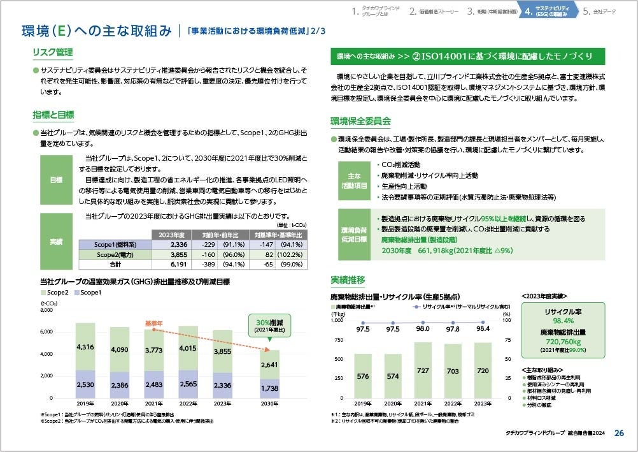Open section 3 戦略(中期経営計画) tab
638x452 pixels.
click(492, 11)
